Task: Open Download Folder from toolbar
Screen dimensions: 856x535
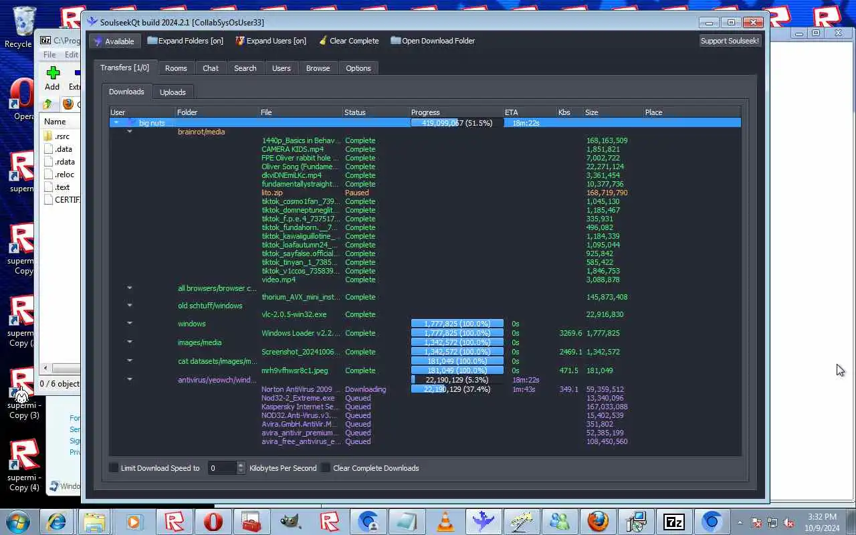Action: [x=433, y=41]
